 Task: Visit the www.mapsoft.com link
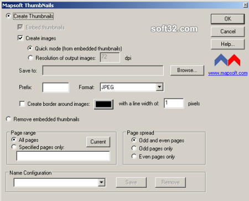tap(228, 73)
